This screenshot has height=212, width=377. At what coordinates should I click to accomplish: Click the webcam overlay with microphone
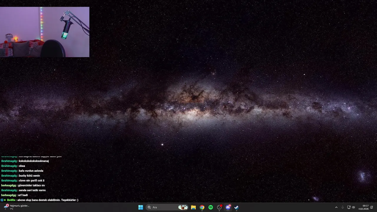coord(44,32)
